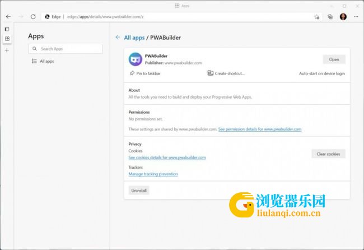Click the Cookies label
This screenshot has width=364, height=250.
click(x=136, y=151)
